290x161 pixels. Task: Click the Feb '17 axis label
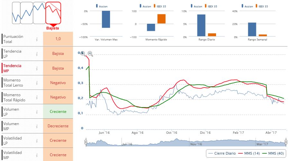pos(238,132)
